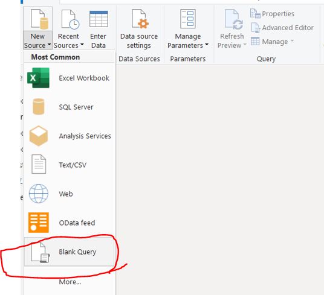
Task: Open query Properties
Action: coord(273,14)
